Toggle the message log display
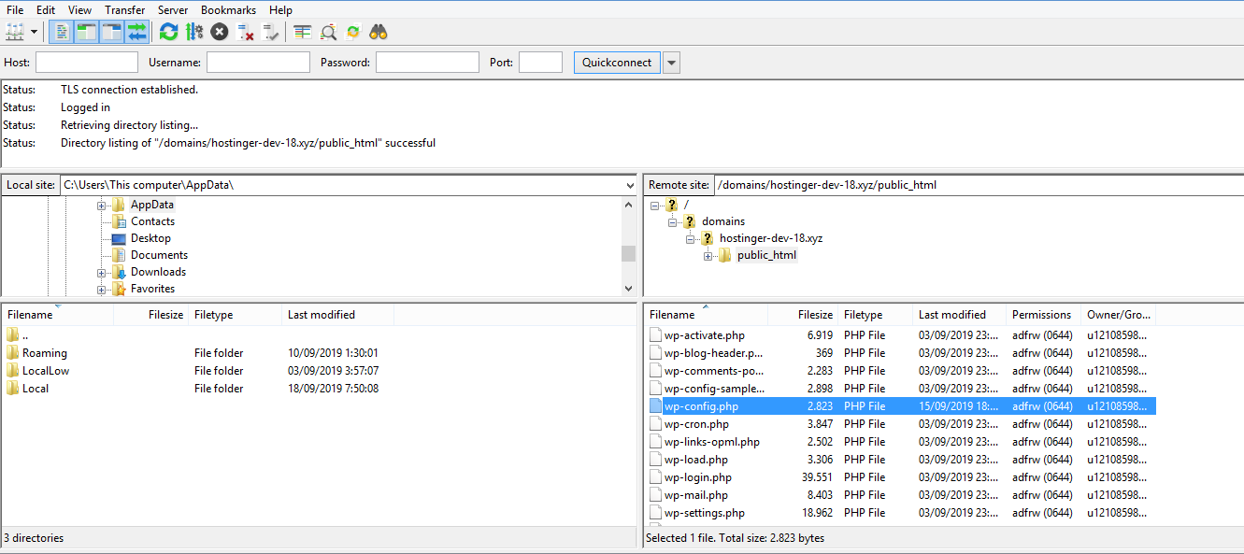Viewport: 1244px width, 554px height. click(61, 31)
